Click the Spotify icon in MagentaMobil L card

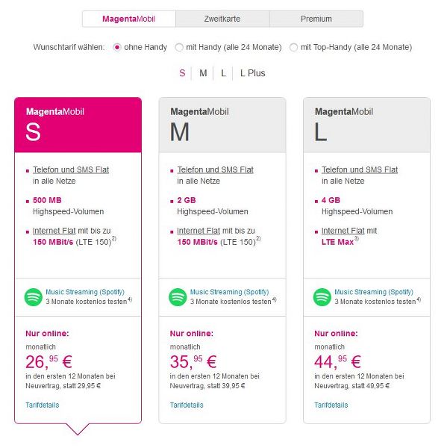(322, 297)
